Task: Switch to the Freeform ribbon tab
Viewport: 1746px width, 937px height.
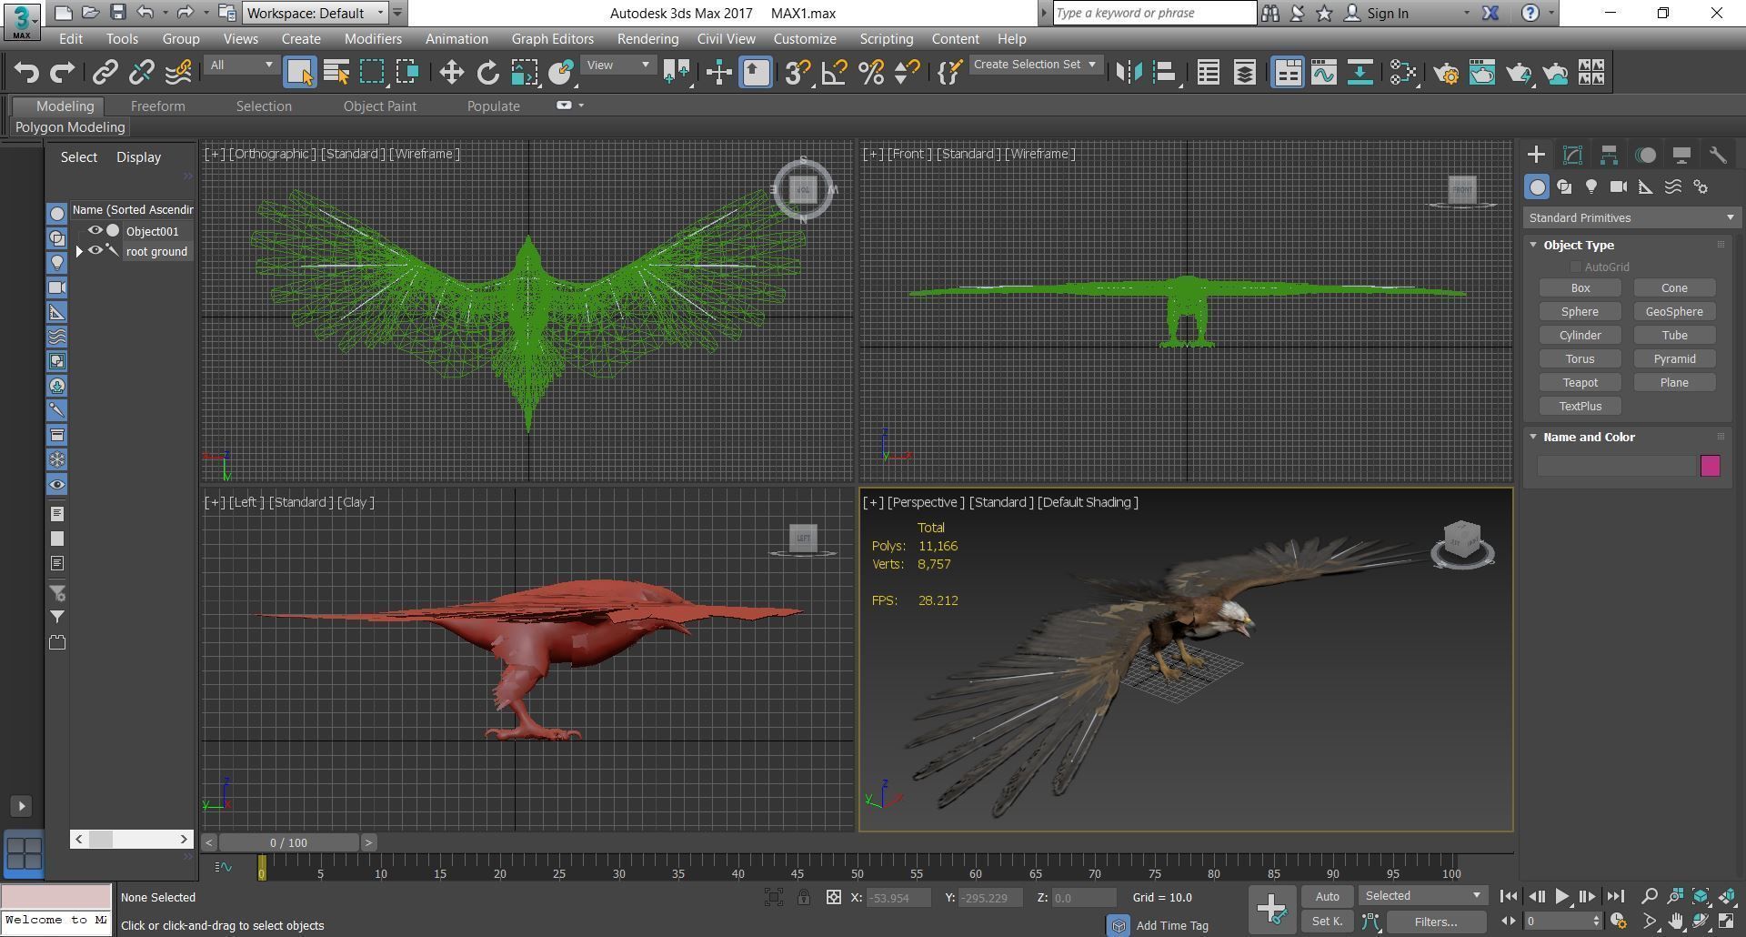Action: 157,106
